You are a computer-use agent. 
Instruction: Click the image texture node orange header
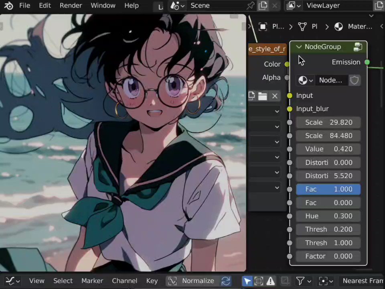267,49
